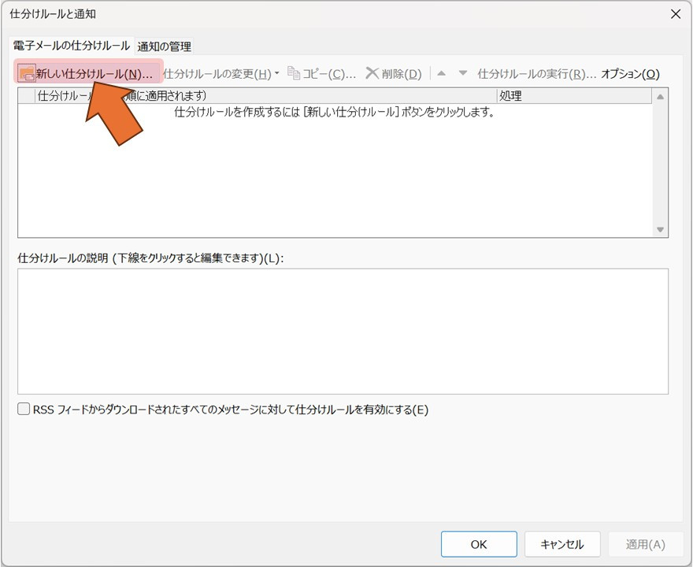The image size is (693, 567).
Task: Select 電子メールの仕分けルール tab
Action: pos(71,46)
